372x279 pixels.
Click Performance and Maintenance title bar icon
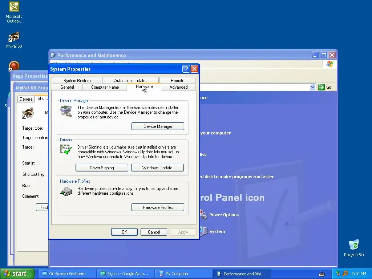point(53,55)
